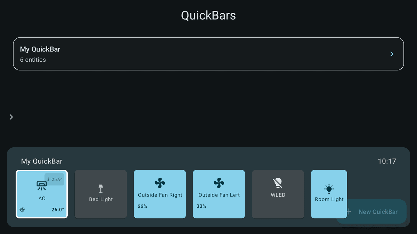Viewport: 417px width, 234px height.
Task: Click the thermometer icon in the 25.9° badge
Action: (48, 180)
